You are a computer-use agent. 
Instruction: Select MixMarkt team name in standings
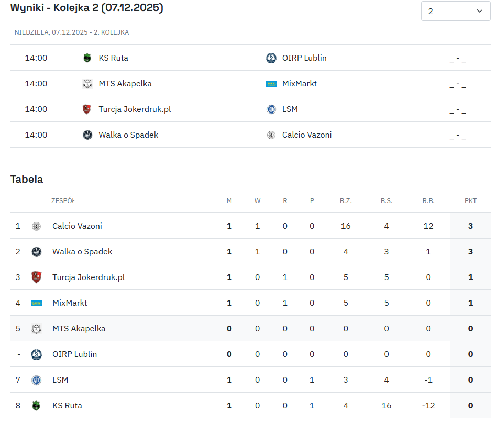(x=70, y=303)
